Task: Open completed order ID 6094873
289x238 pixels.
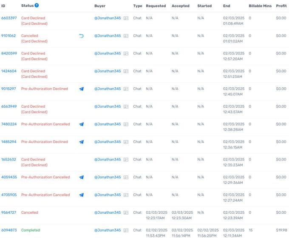Action: pyautogui.click(x=8, y=230)
